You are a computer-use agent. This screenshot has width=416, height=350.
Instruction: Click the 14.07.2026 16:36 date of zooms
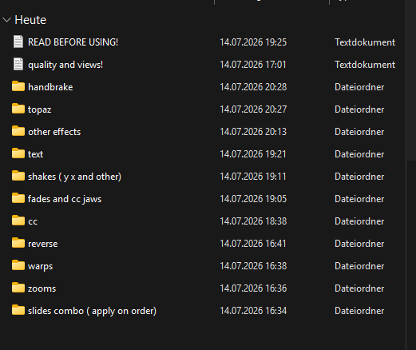click(x=253, y=288)
